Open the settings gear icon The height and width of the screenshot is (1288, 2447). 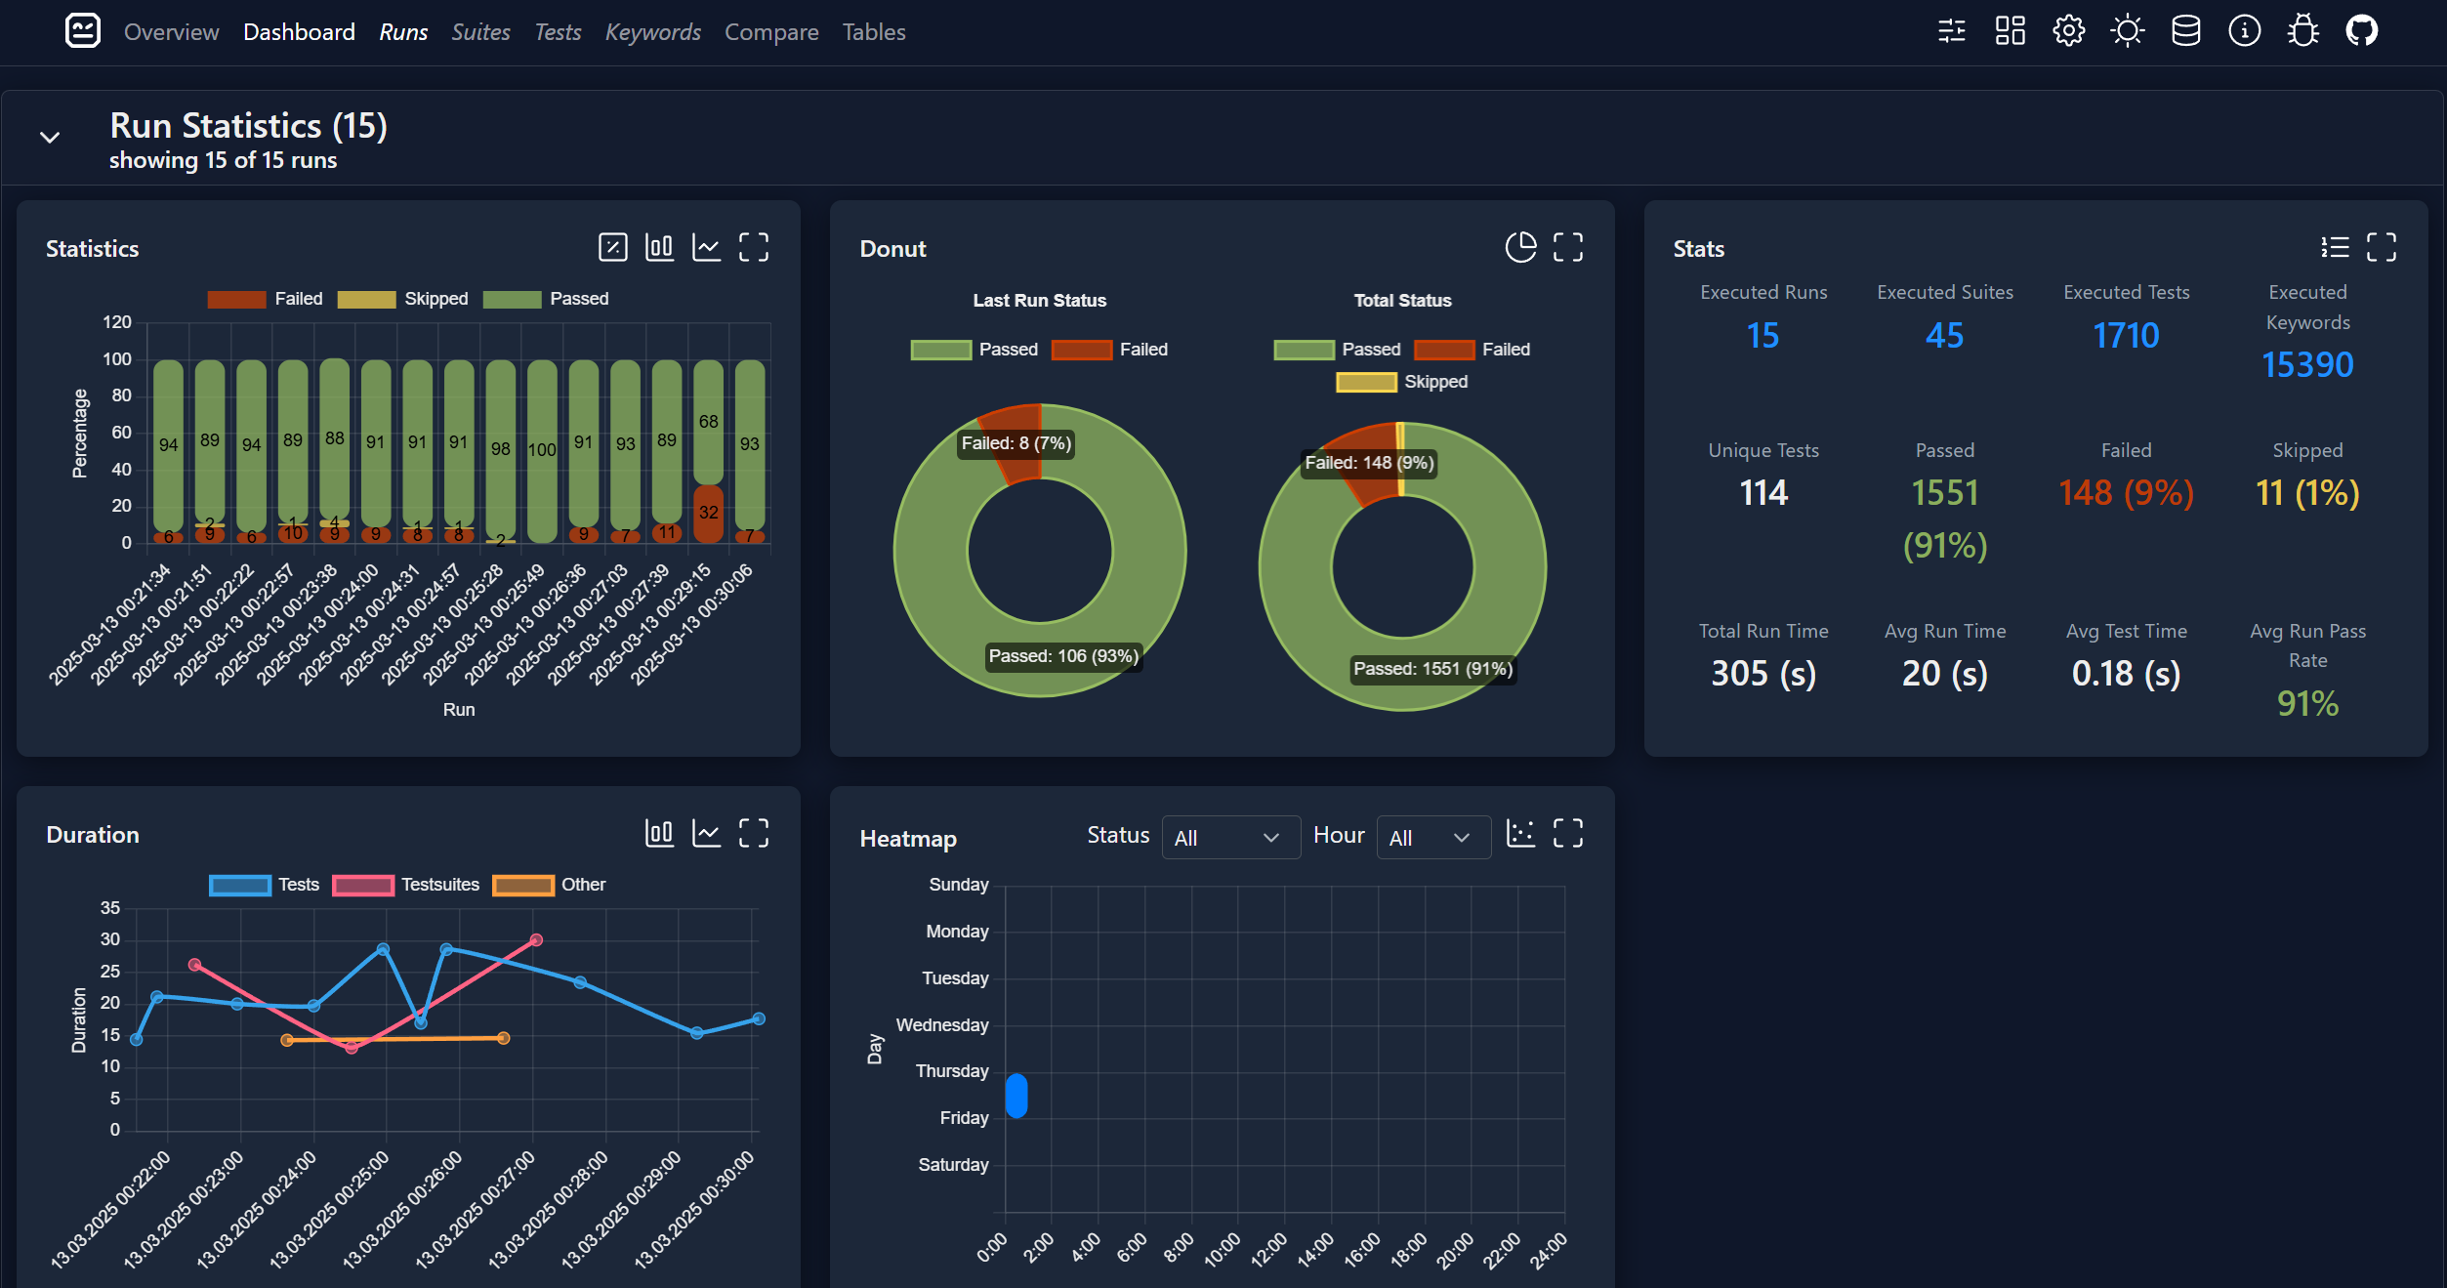tap(2068, 31)
